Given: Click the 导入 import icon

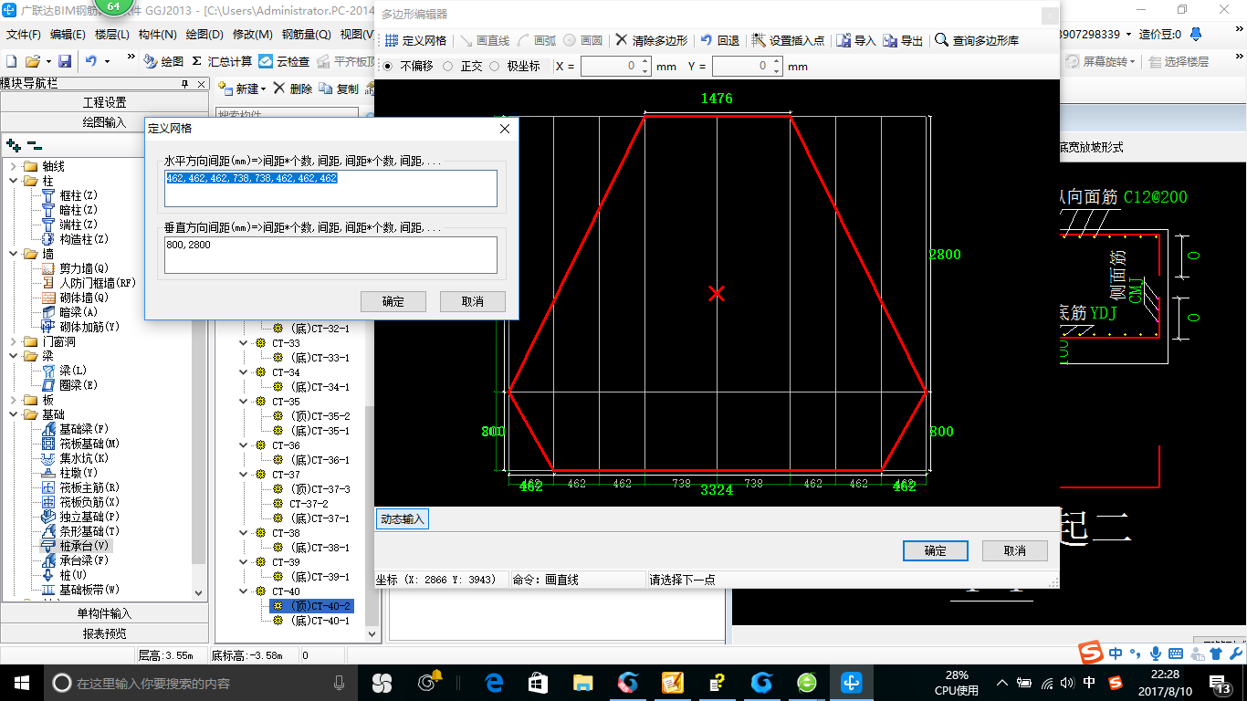Looking at the screenshot, I should tap(844, 41).
